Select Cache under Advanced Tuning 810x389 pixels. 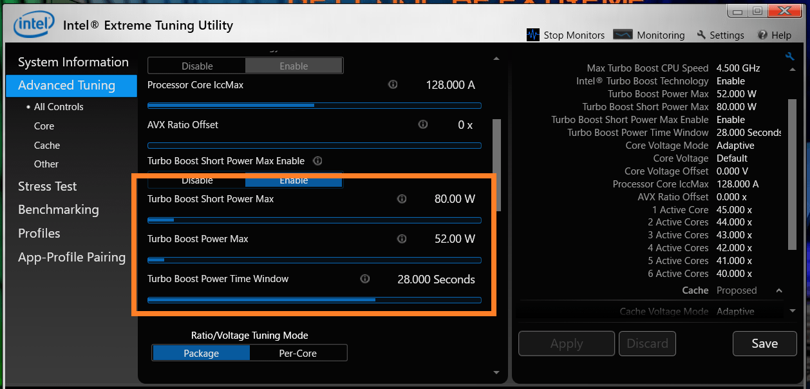pyautogui.click(x=47, y=146)
